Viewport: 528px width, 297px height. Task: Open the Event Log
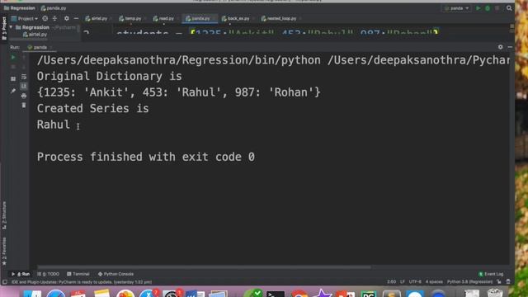491,274
